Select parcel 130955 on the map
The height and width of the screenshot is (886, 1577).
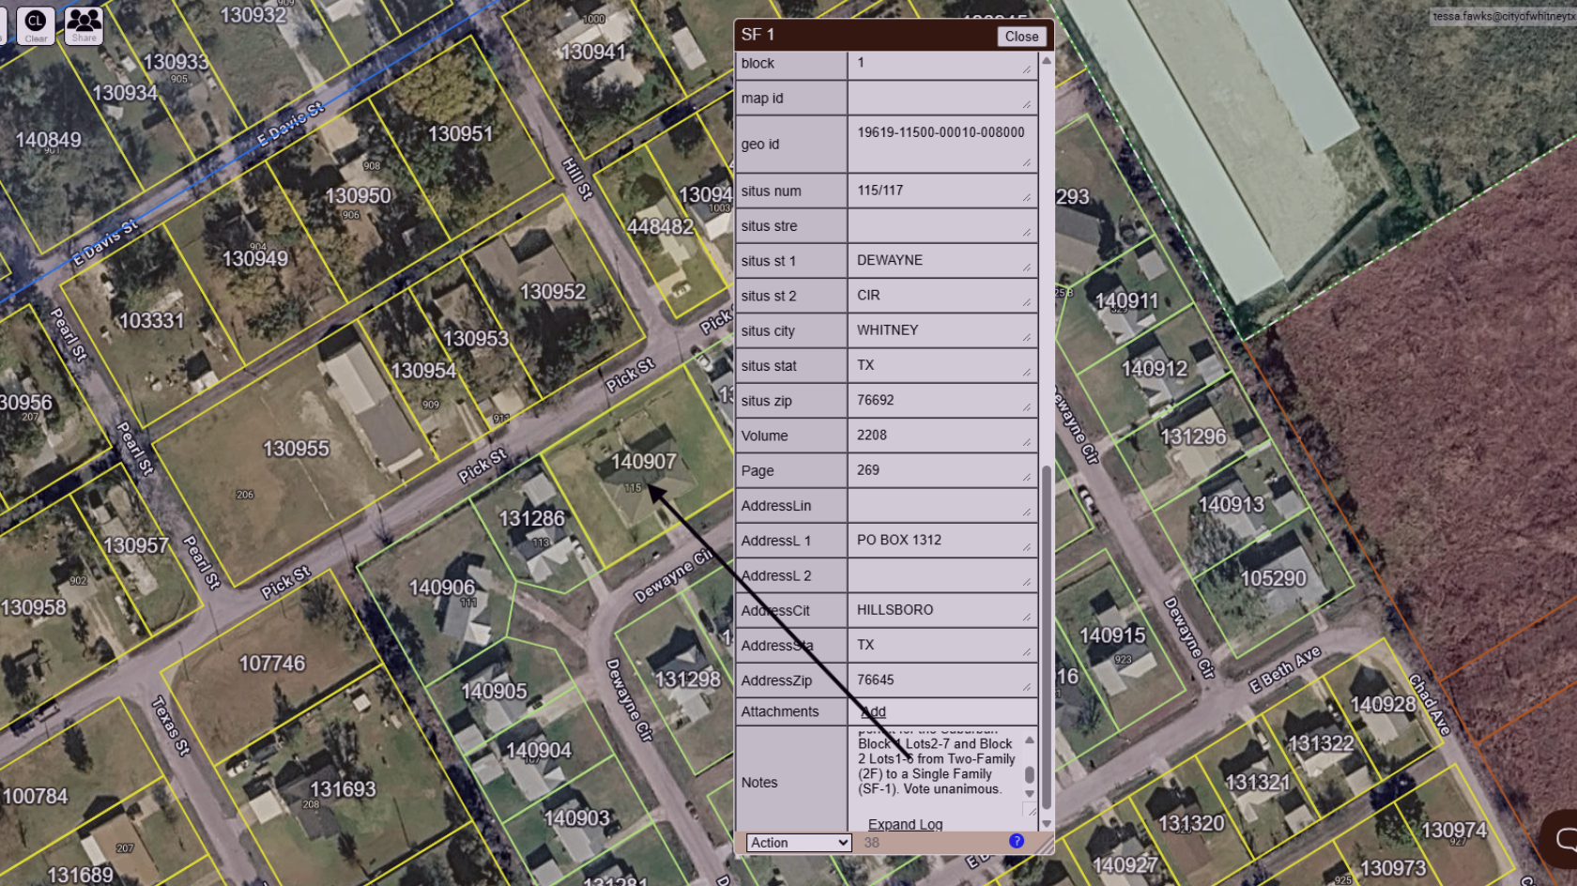[296, 449]
